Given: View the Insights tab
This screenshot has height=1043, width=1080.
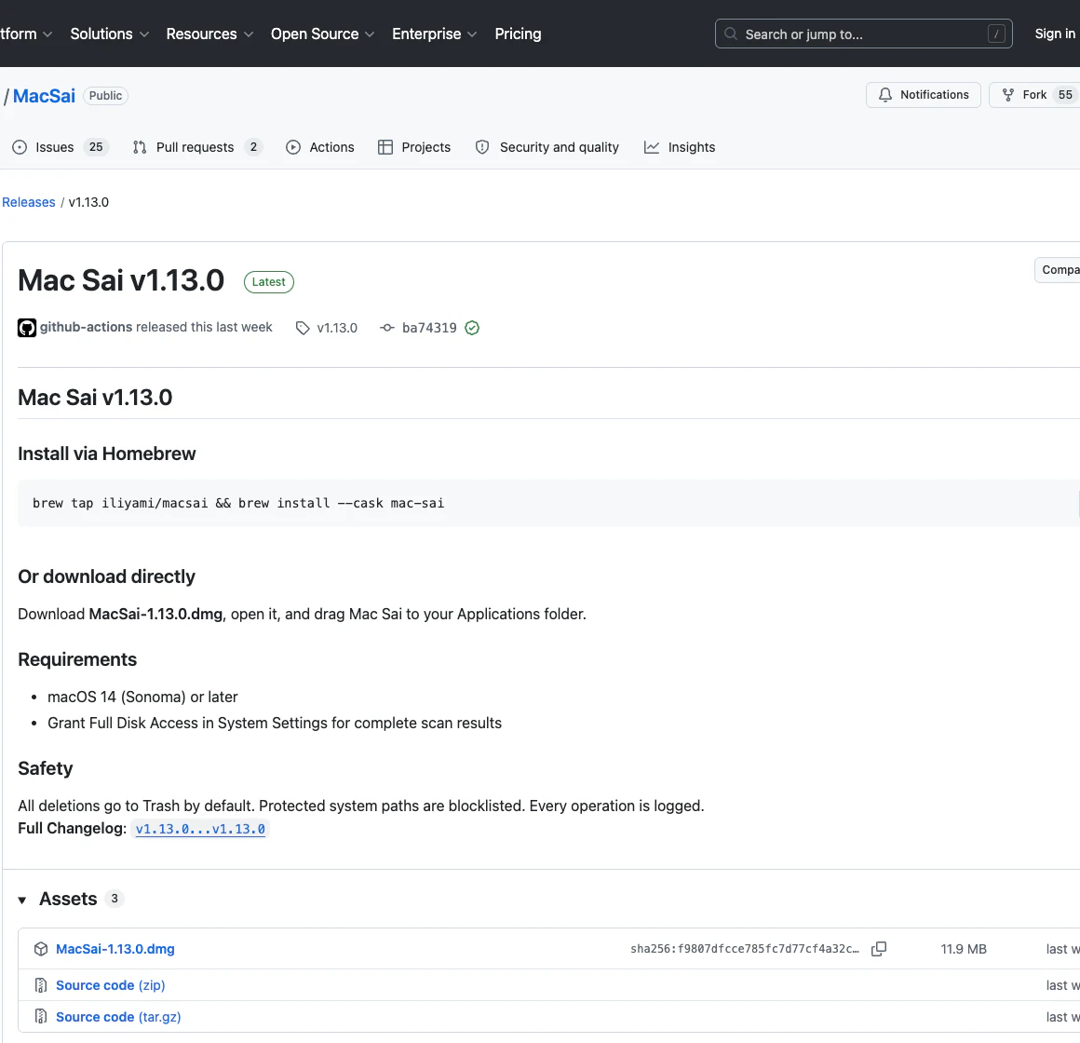Looking at the screenshot, I should click(x=680, y=147).
